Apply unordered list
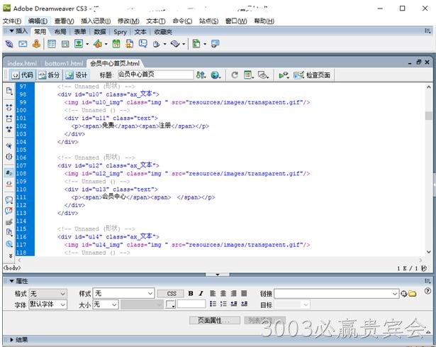 213,304
